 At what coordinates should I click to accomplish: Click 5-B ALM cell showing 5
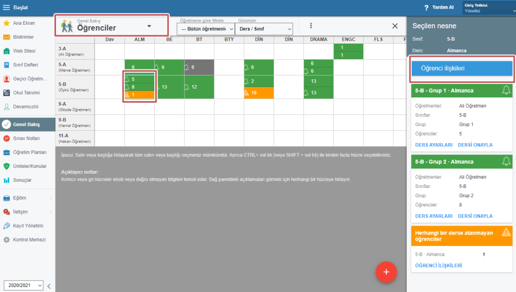coord(139,79)
